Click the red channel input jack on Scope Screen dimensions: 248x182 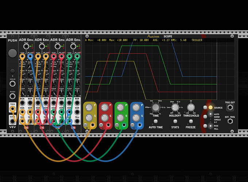coord(108,125)
